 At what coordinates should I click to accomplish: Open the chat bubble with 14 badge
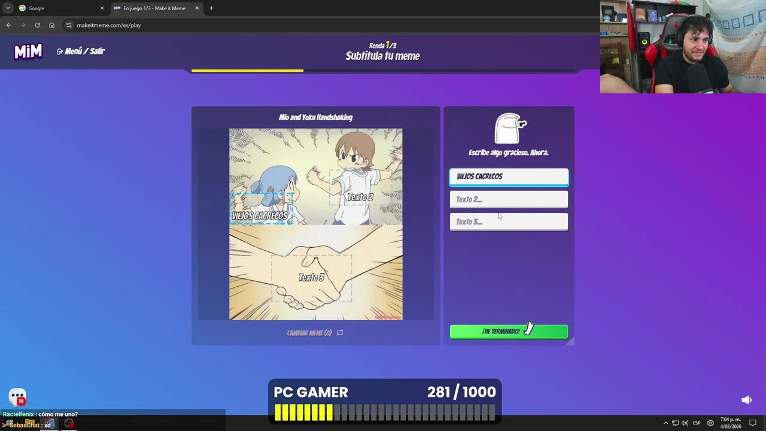17,397
